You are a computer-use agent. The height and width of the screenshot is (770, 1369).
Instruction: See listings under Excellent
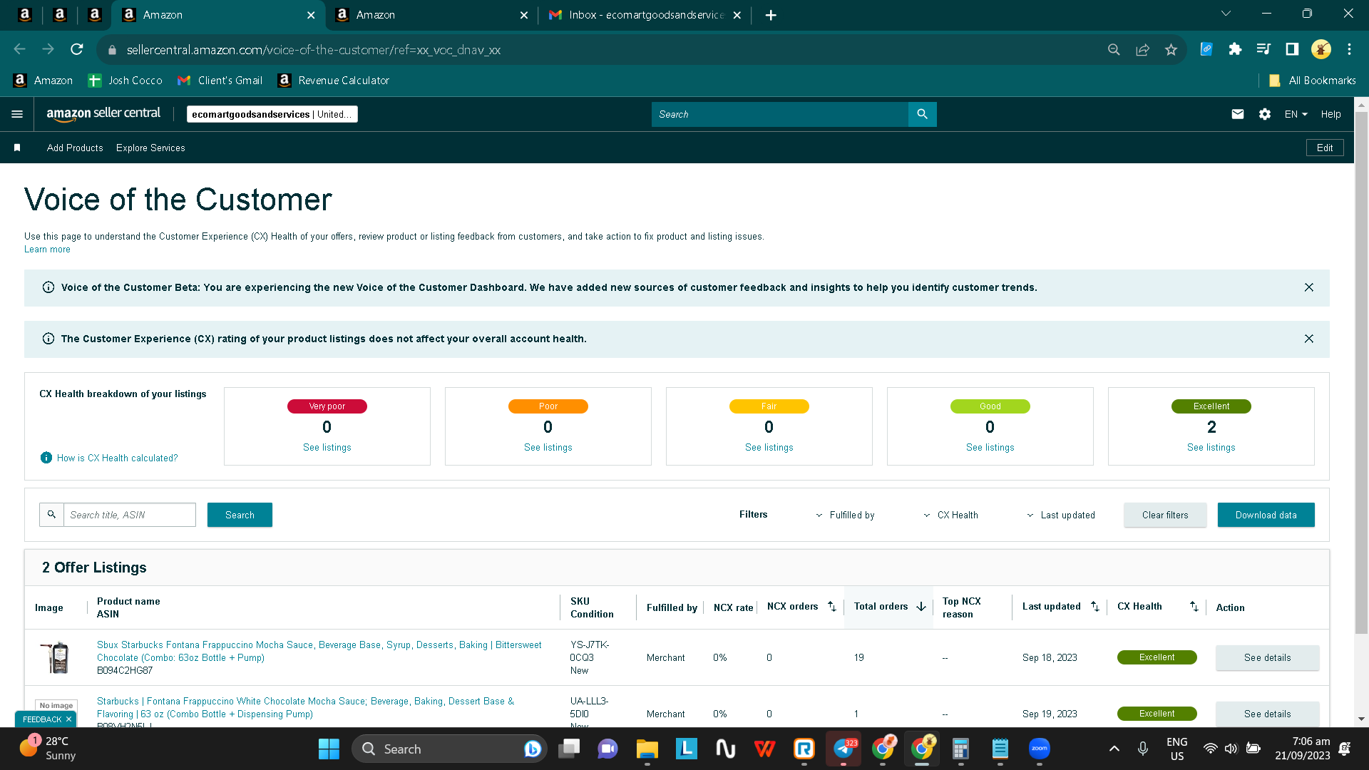[x=1211, y=448]
